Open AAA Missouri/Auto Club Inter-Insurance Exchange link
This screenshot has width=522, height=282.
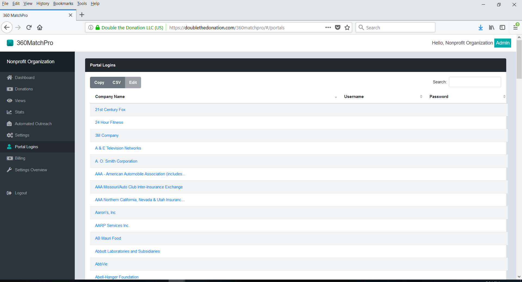point(139,187)
